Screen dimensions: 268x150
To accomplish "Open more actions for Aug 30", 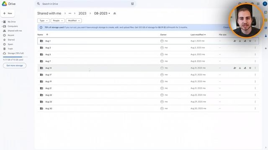I will [255, 108].
